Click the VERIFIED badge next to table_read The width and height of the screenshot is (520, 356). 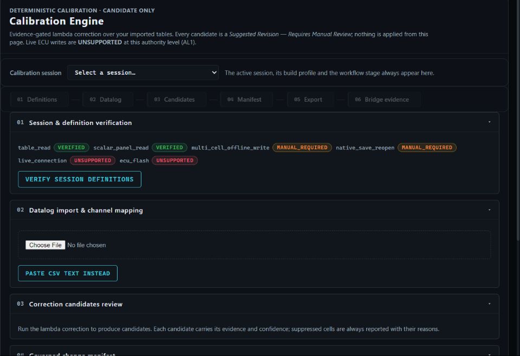[71, 147]
